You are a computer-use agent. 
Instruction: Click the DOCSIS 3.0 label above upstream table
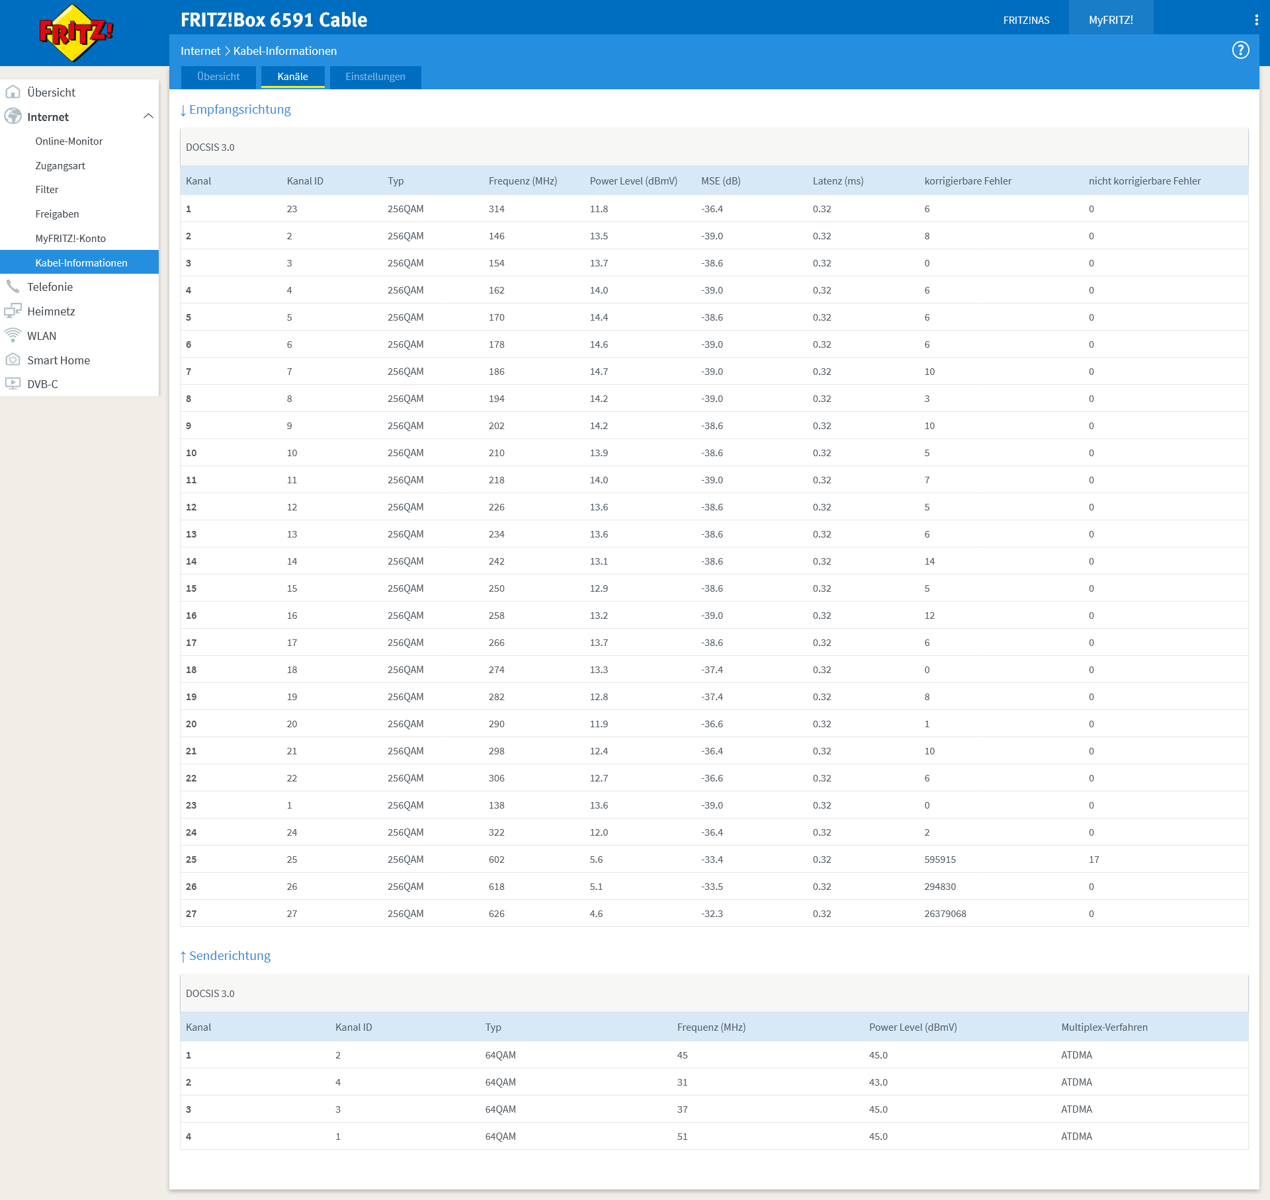[210, 994]
